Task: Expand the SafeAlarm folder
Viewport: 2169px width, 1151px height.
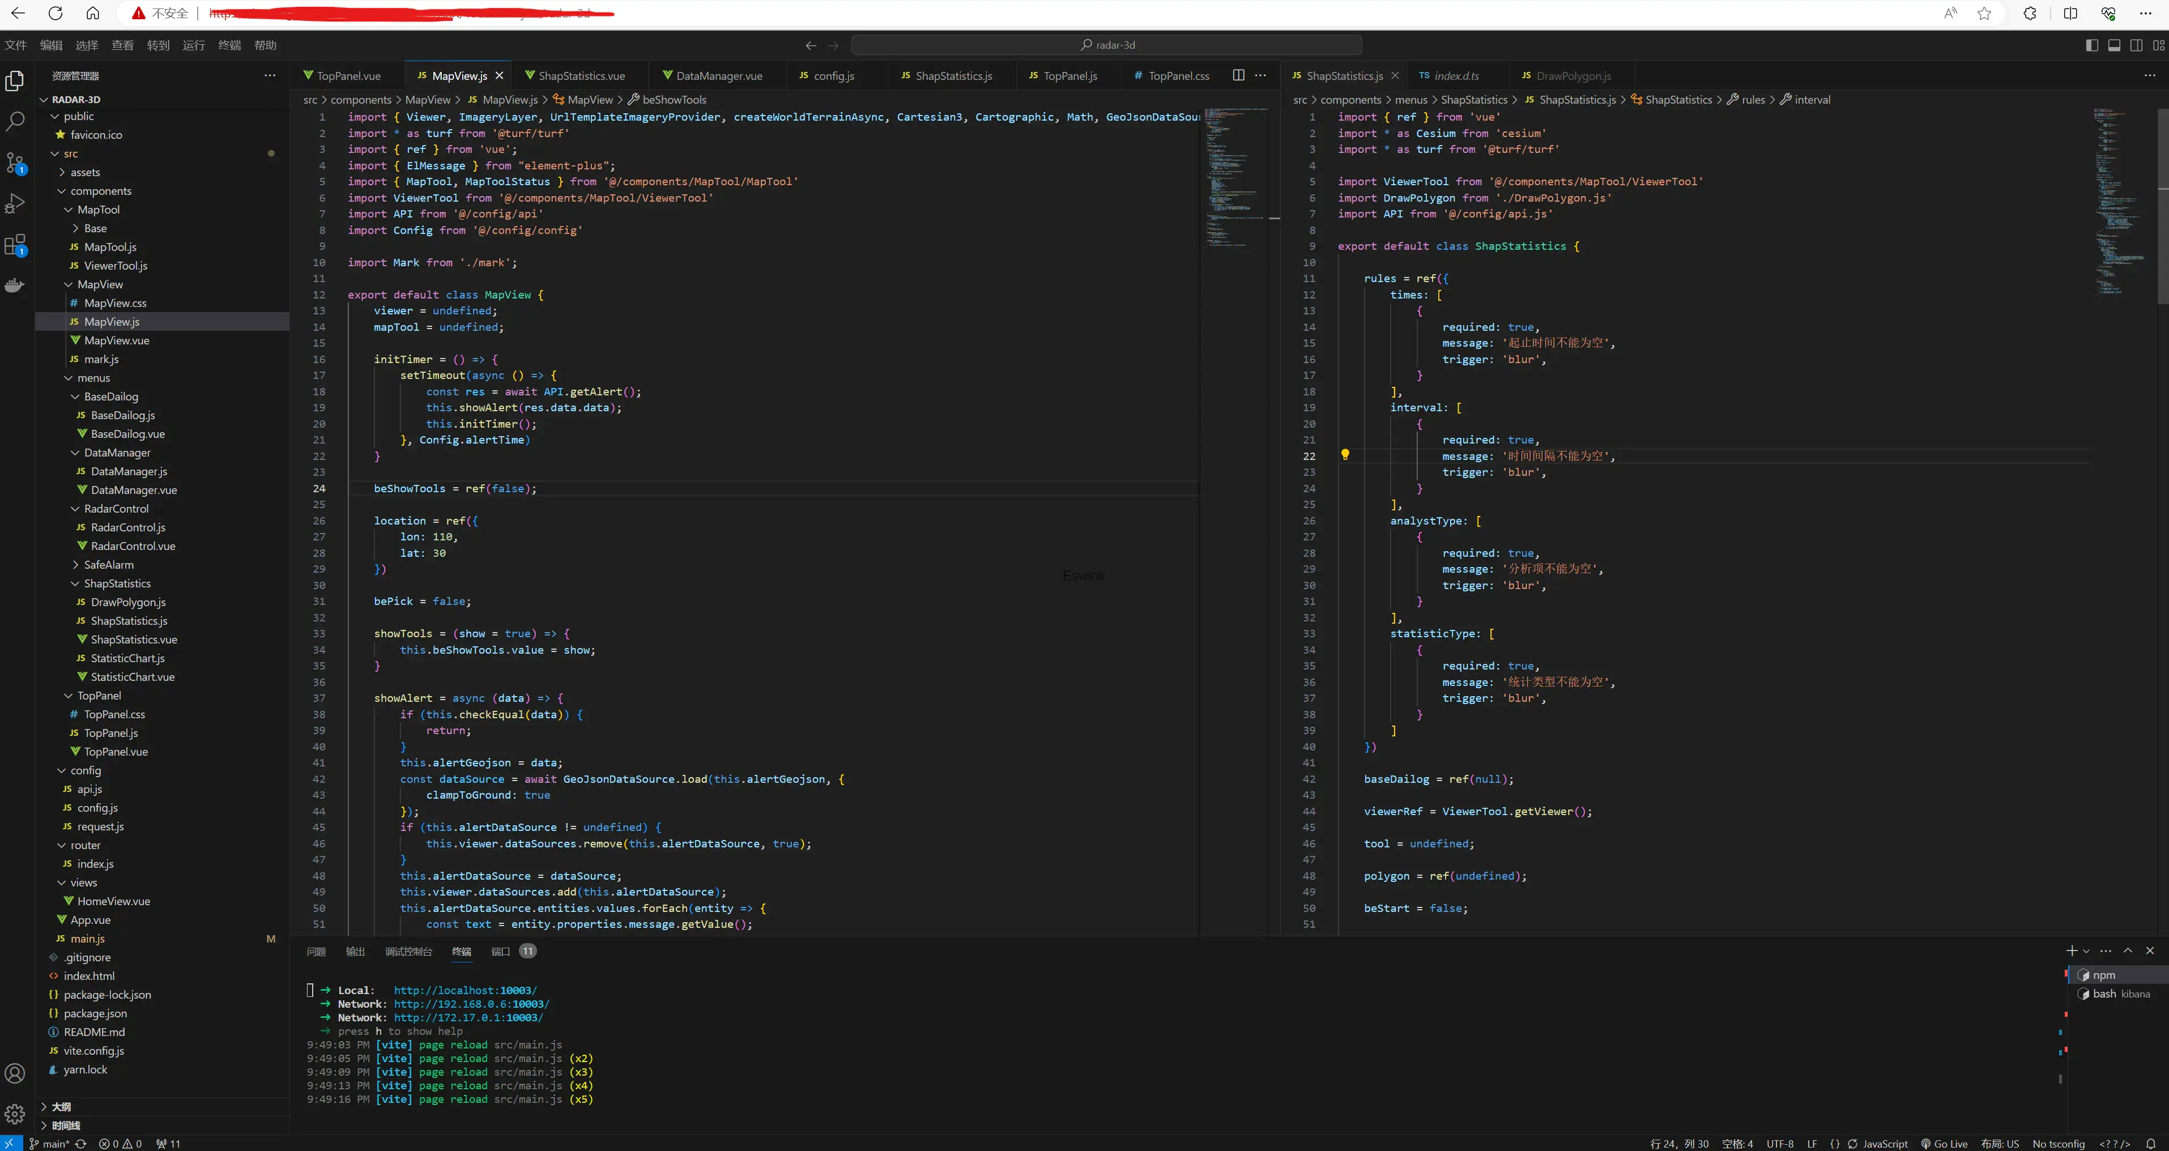Action: [109, 565]
